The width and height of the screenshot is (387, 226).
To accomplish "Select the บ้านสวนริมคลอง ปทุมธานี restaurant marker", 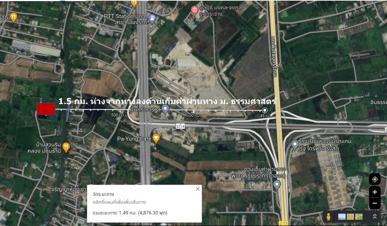I will pos(66,147).
